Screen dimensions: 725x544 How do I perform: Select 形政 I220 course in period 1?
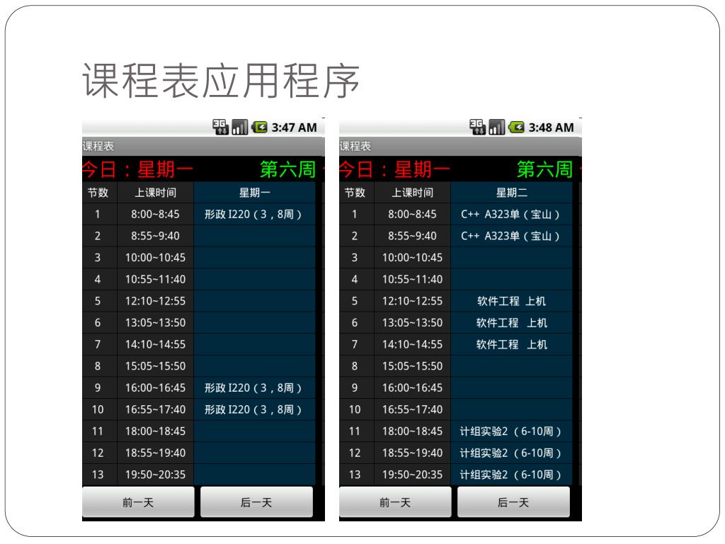click(255, 214)
